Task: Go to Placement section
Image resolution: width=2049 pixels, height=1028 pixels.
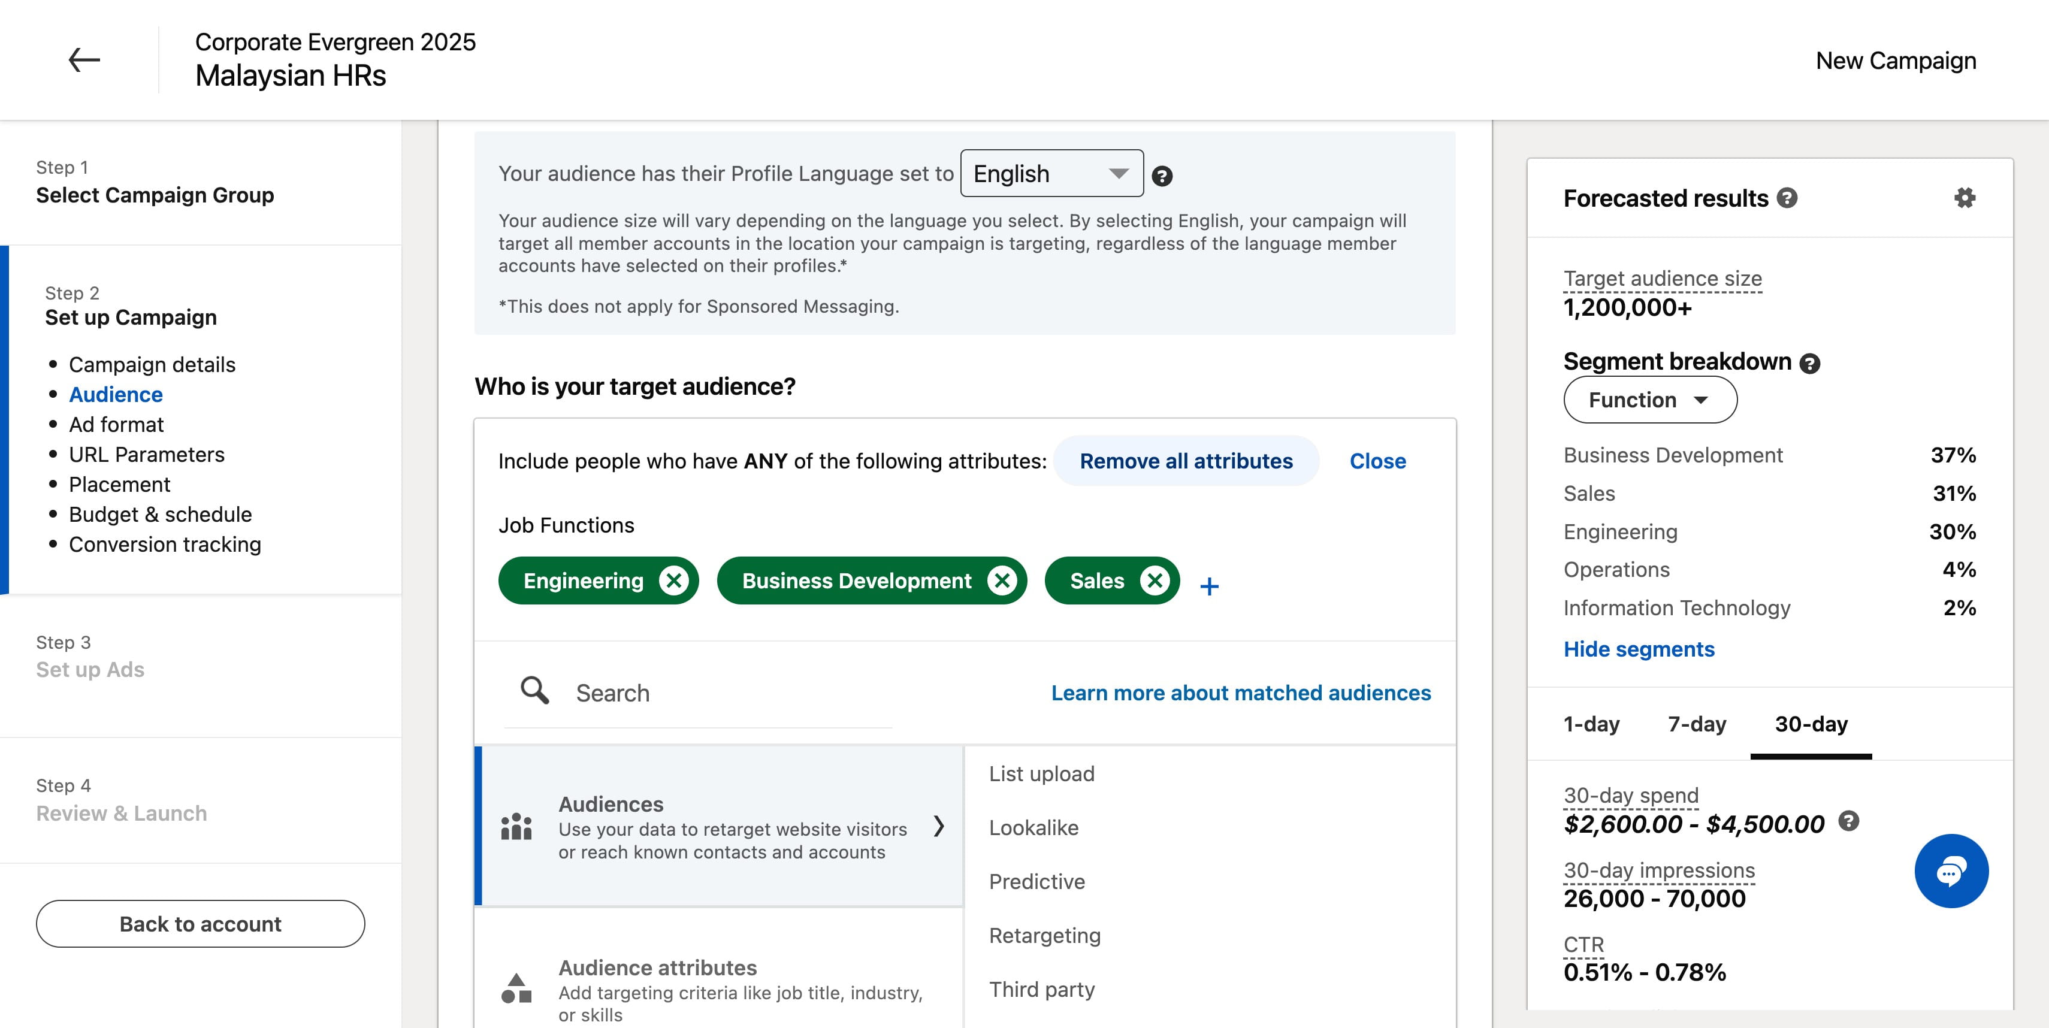Action: click(119, 485)
